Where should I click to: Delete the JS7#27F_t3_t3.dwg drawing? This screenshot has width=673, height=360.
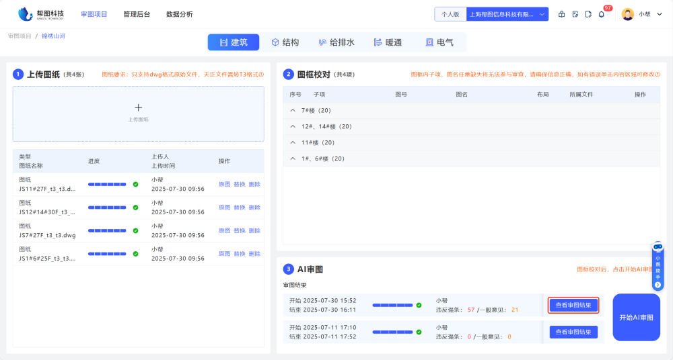click(254, 230)
